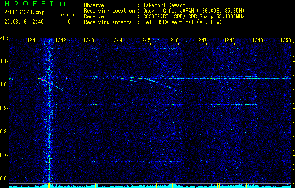Click the 'Receiving antenna' label
The height and width of the screenshot is (188, 295).
pyautogui.click(x=108, y=22)
